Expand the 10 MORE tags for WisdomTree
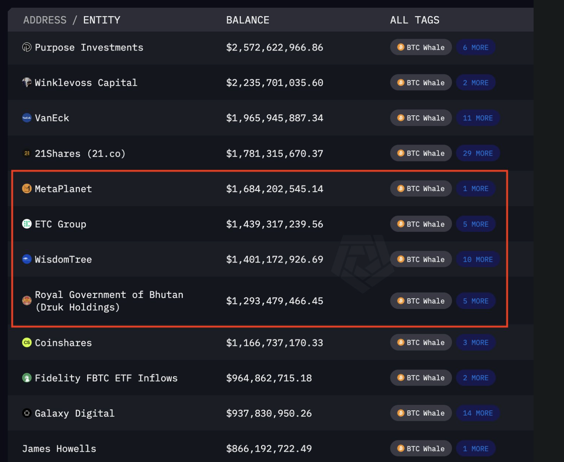 tap(478, 259)
